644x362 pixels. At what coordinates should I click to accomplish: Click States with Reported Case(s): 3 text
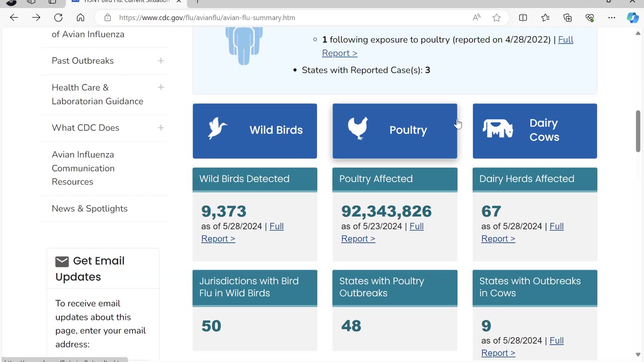366,70
